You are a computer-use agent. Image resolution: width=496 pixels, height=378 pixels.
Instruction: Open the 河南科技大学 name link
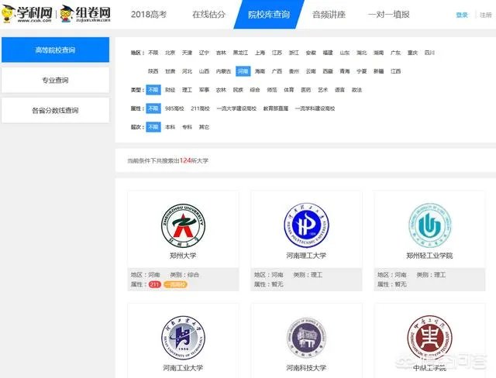point(306,368)
